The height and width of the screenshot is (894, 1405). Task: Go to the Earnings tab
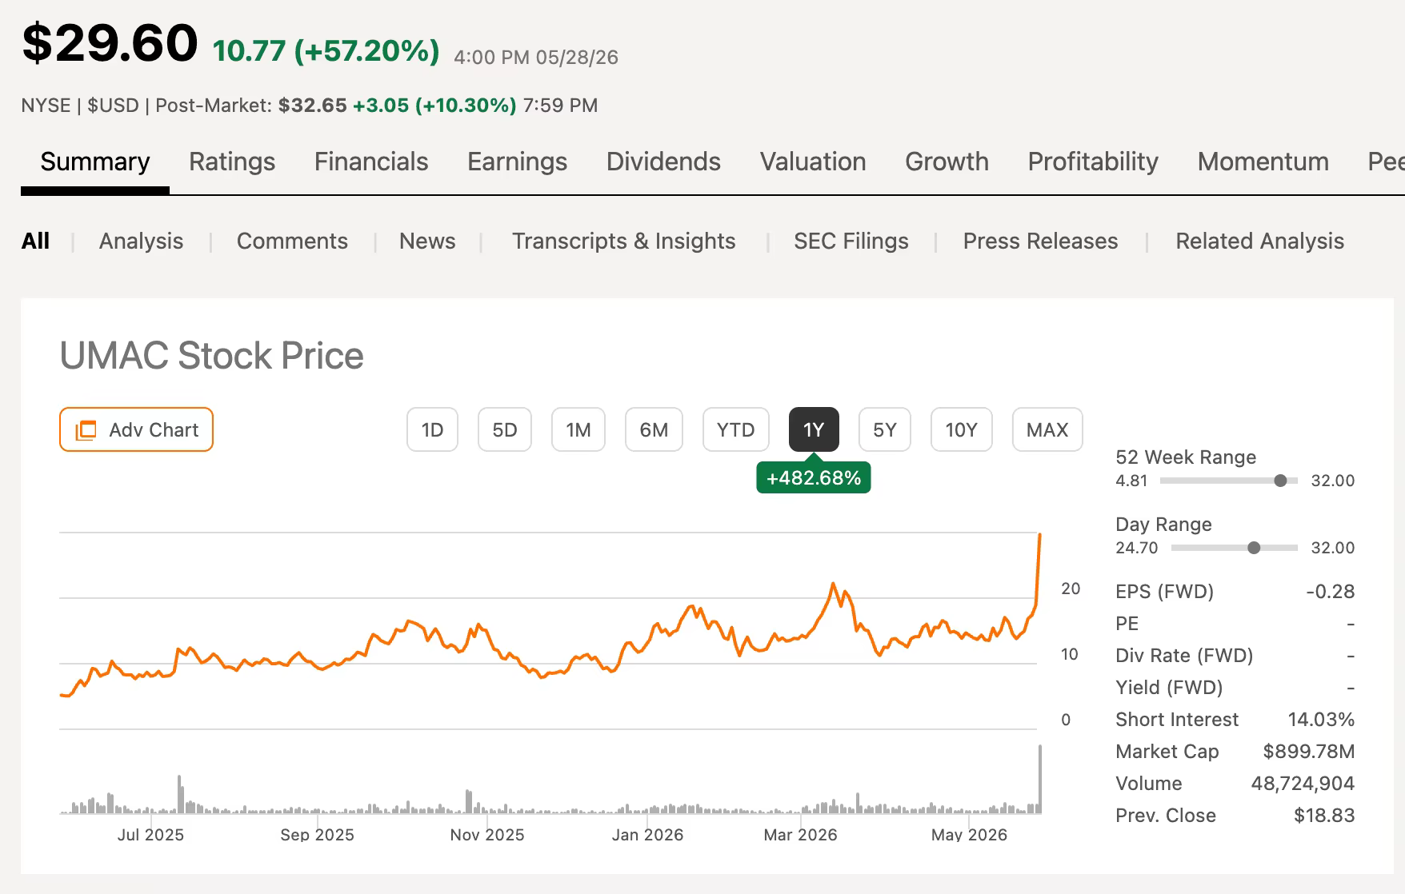coord(517,162)
